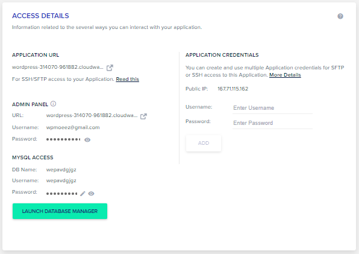The image size is (359, 254).
Task: Show MySQL password with eye icon
Action: (91, 194)
